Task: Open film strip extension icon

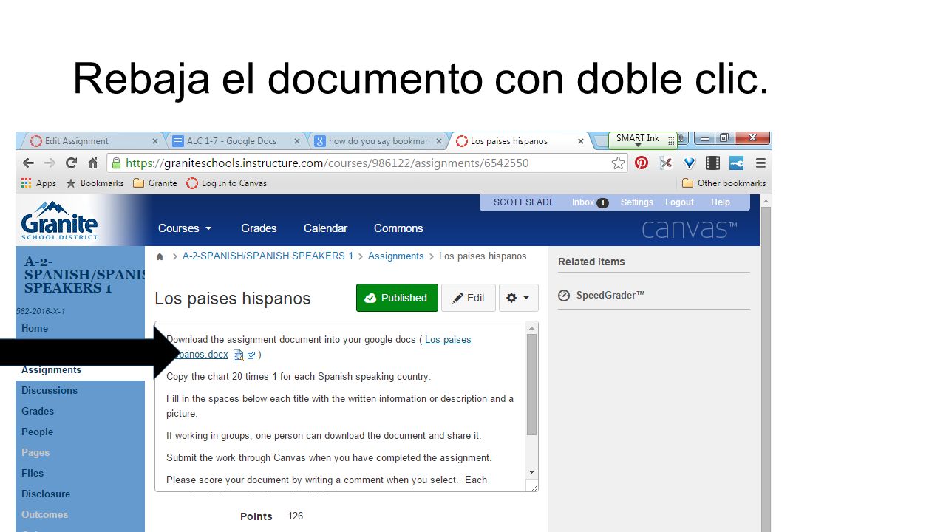Action: click(712, 163)
